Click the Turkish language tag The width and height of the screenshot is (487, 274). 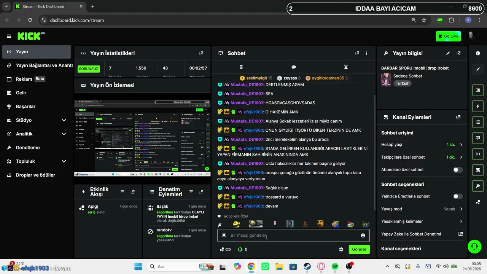coord(403,83)
